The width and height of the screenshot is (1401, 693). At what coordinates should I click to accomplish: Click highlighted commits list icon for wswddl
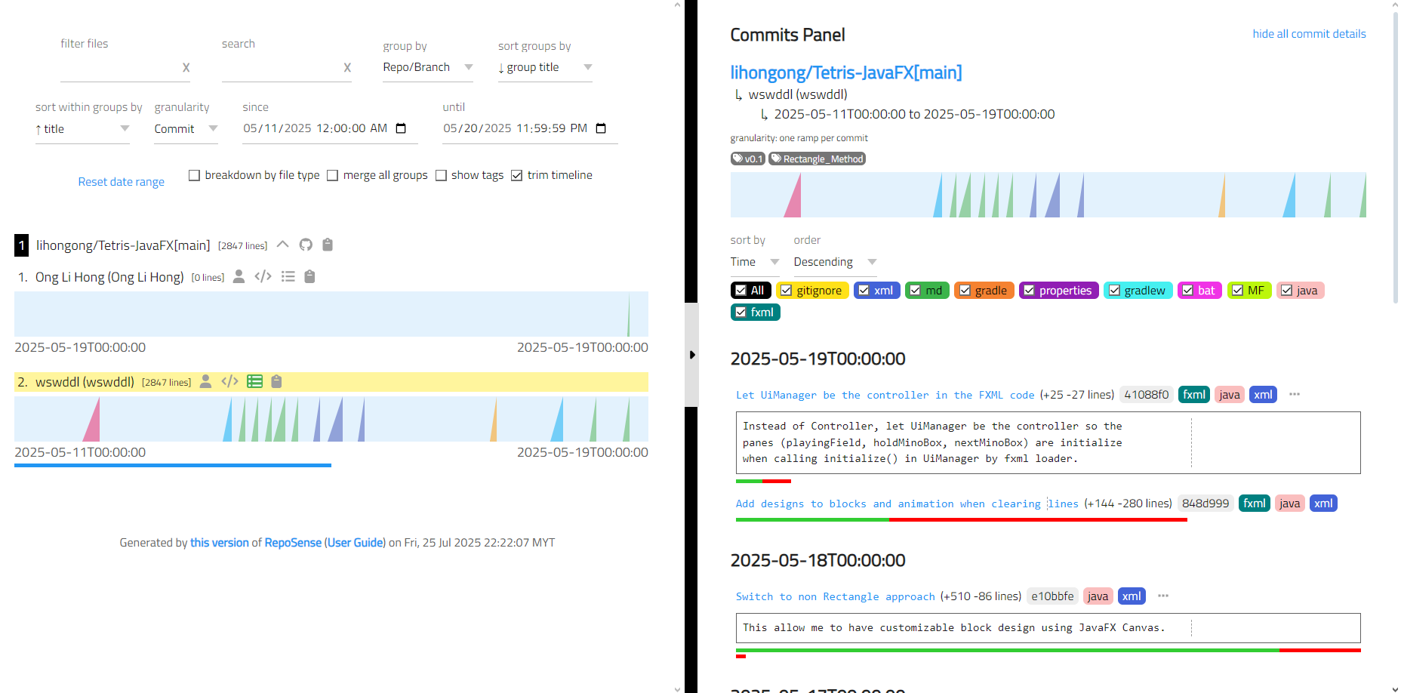pos(255,381)
